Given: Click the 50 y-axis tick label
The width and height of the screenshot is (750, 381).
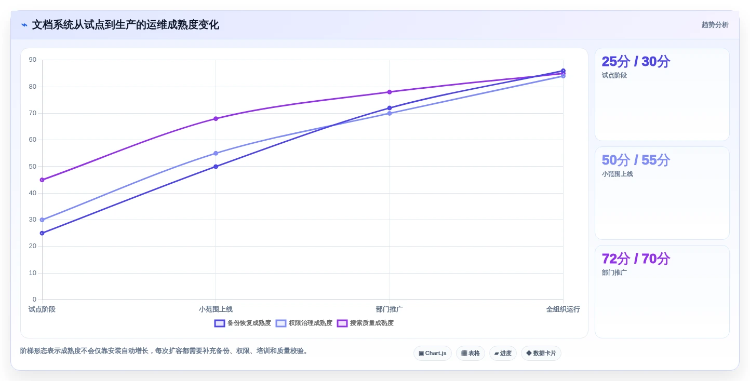Looking at the screenshot, I should (x=33, y=167).
